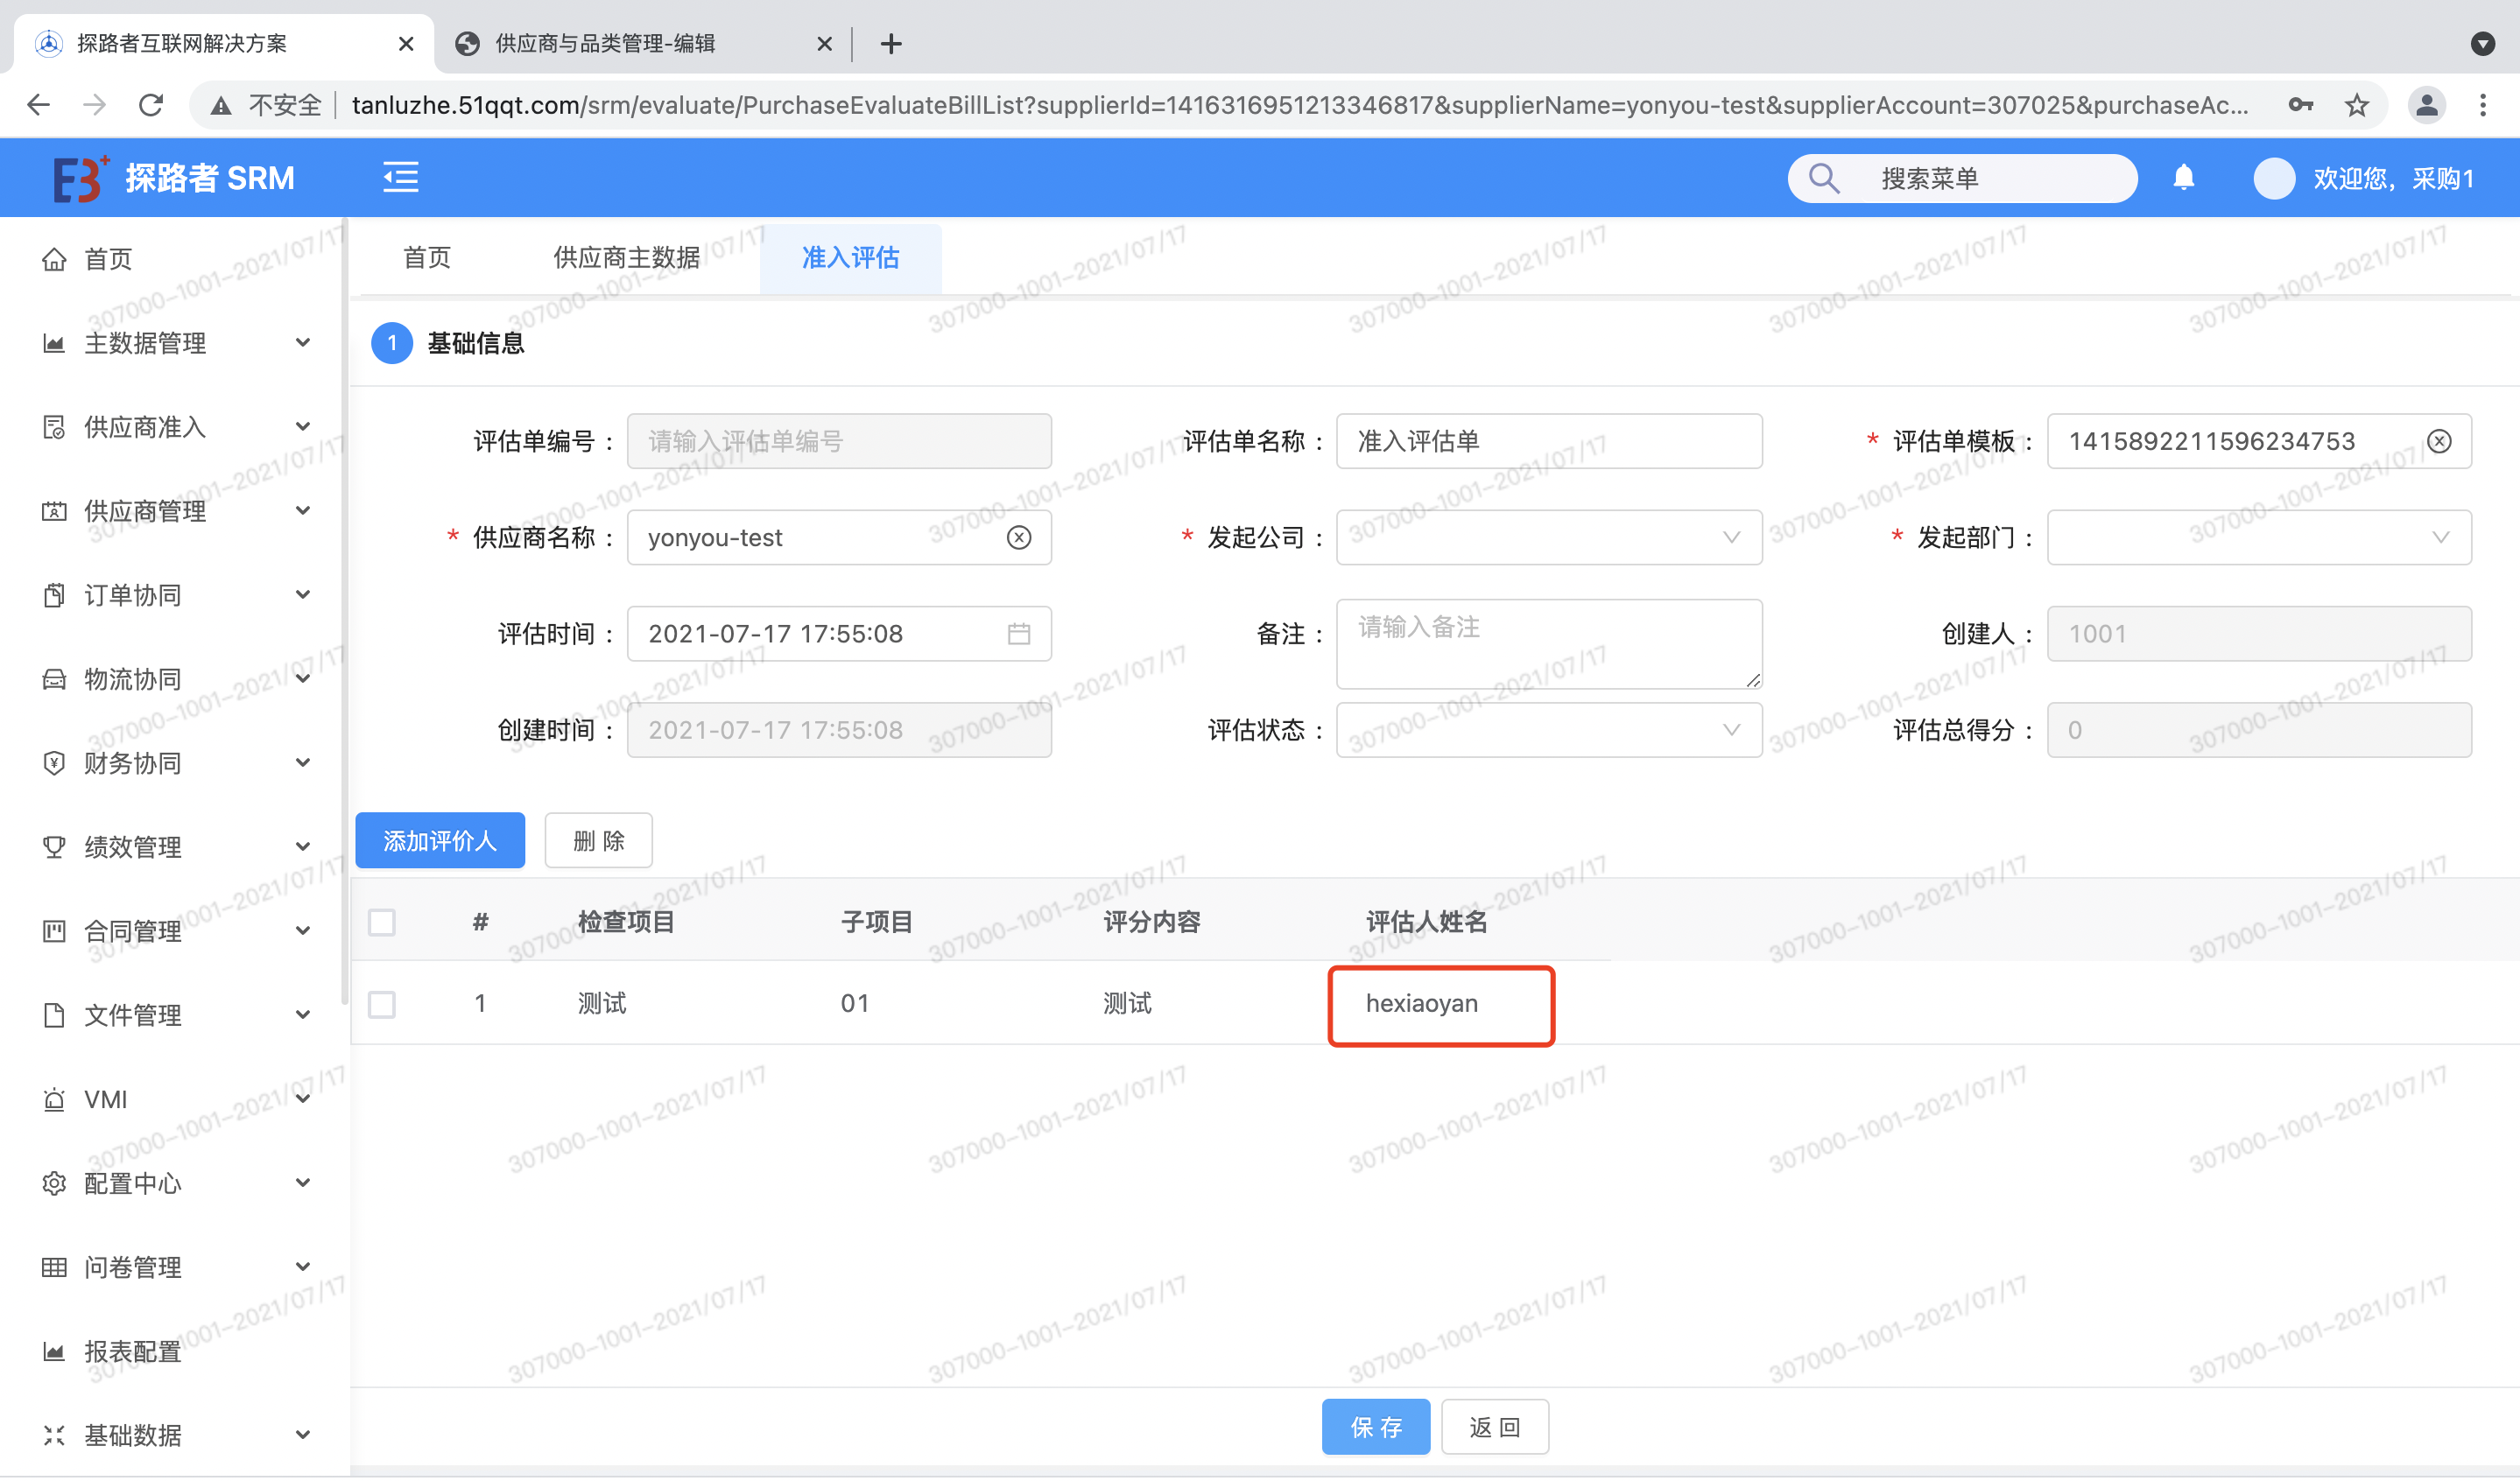Clear the 评估单模板 field with its X icon
Viewport: 2520px width, 1481px height.
pos(2438,440)
